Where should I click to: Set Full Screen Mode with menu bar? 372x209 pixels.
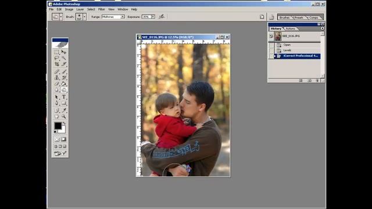[x=60, y=146]
